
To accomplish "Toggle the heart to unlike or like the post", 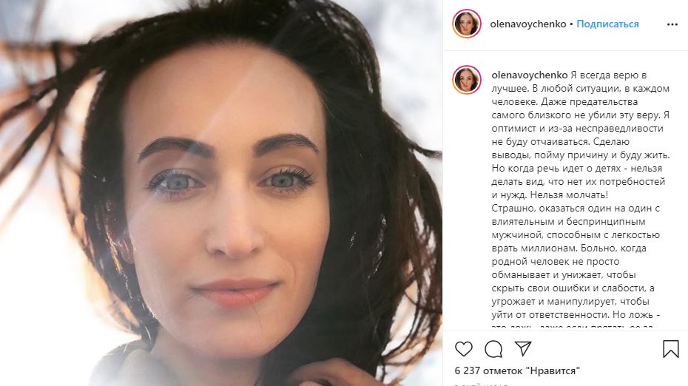I will [463, 349].
